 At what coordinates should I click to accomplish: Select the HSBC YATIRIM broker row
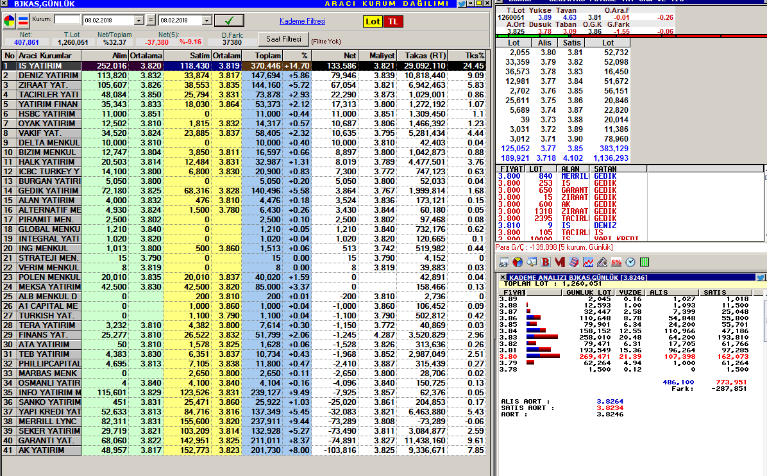pos(244,114)
